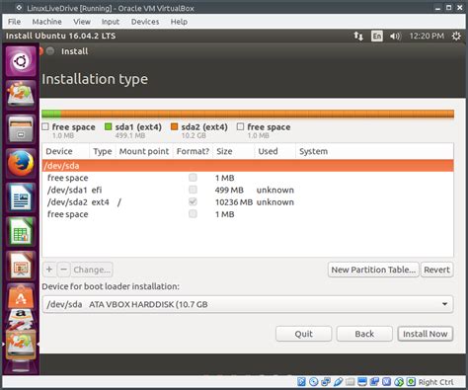This screenshot has width=468, height=390.
Task: Click the orange sda2 segment of the partition bar
Action: point(258,114)
